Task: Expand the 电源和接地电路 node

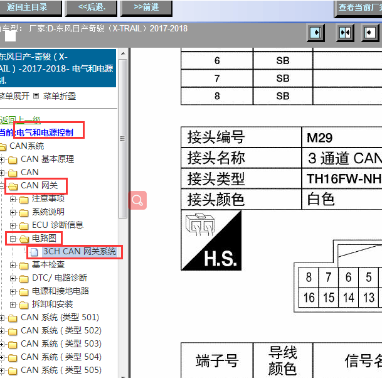Action: [13, 292]
